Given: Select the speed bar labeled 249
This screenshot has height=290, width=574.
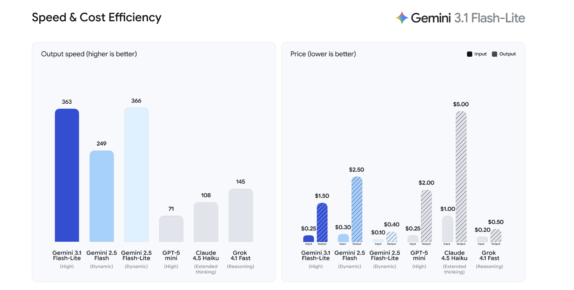Looking at the screenshot, I should (x=102, y=196).
